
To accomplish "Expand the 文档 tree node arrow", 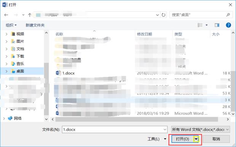I will (6, 49).
